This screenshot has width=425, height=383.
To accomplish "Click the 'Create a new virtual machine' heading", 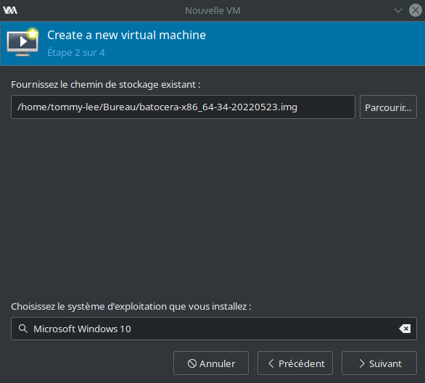I will pos(127,36).
